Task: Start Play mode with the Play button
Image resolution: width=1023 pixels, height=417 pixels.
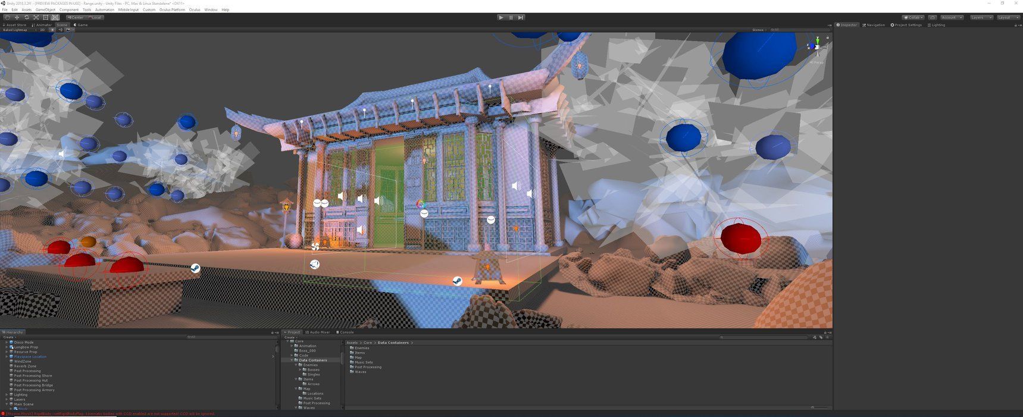Action: (501, 17)
